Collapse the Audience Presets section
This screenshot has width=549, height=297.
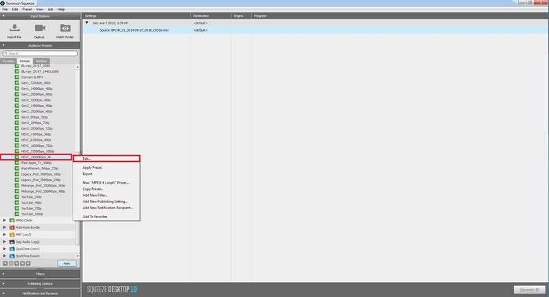point(3,45)
